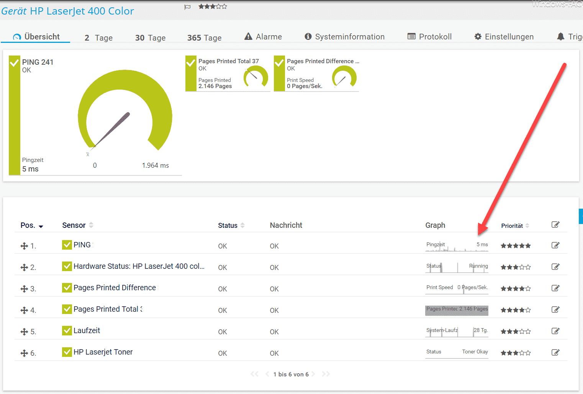Grab the move handle for row 2 Hardware Status

click(x=24, y=267)
